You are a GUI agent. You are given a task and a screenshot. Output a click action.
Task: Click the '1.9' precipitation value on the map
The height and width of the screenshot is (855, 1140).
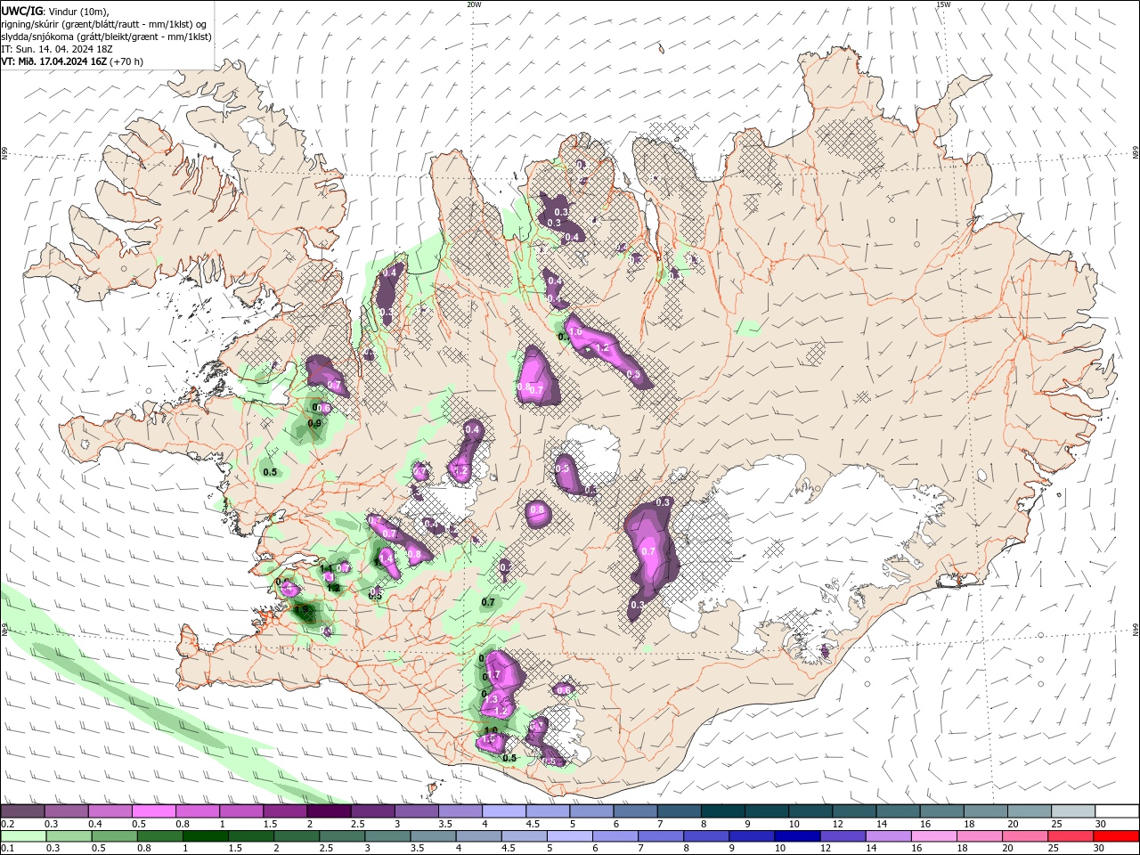coord(303,610)
